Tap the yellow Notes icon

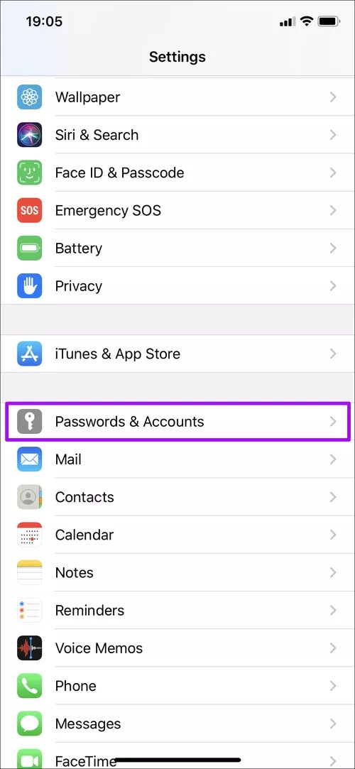(x=29, y=572)
